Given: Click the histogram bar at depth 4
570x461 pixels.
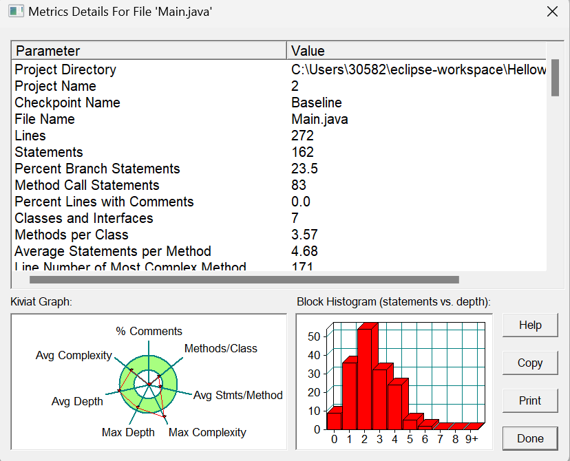Looking at the screenshot, I should [x=396, y=405].
